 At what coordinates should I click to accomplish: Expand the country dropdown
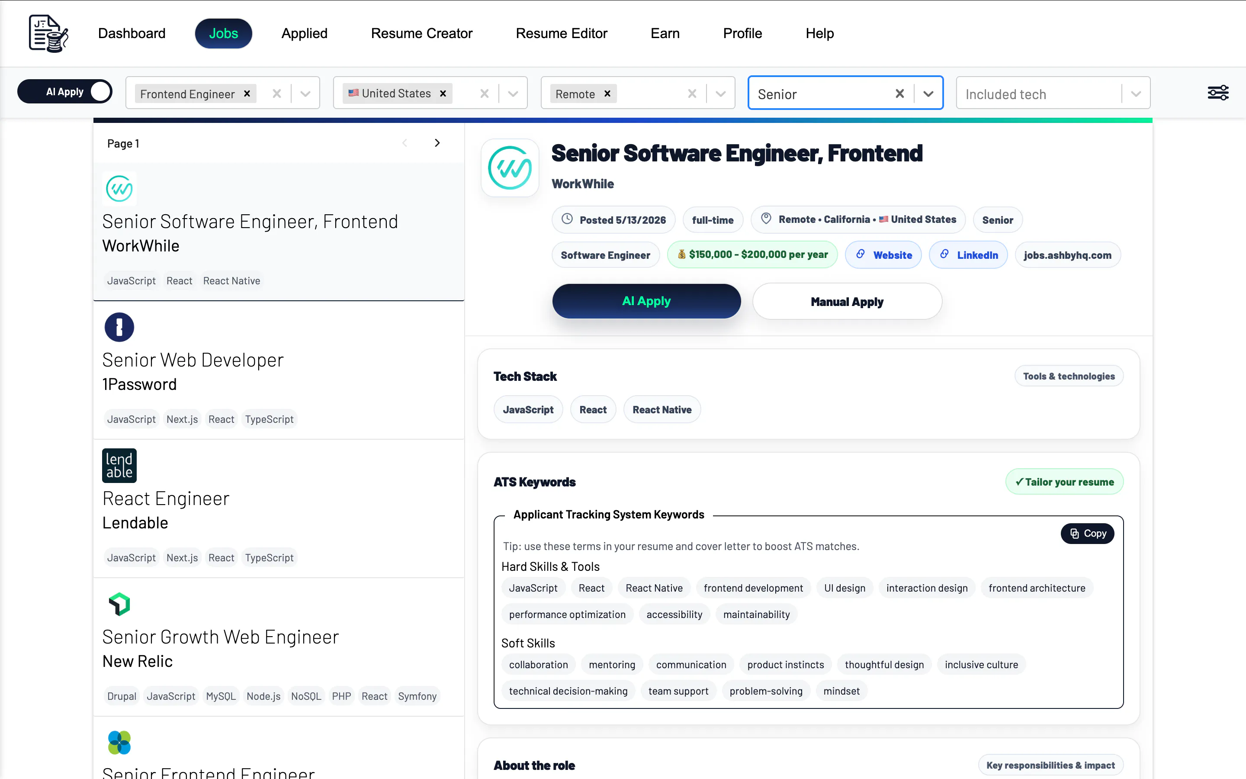(513, 94)
